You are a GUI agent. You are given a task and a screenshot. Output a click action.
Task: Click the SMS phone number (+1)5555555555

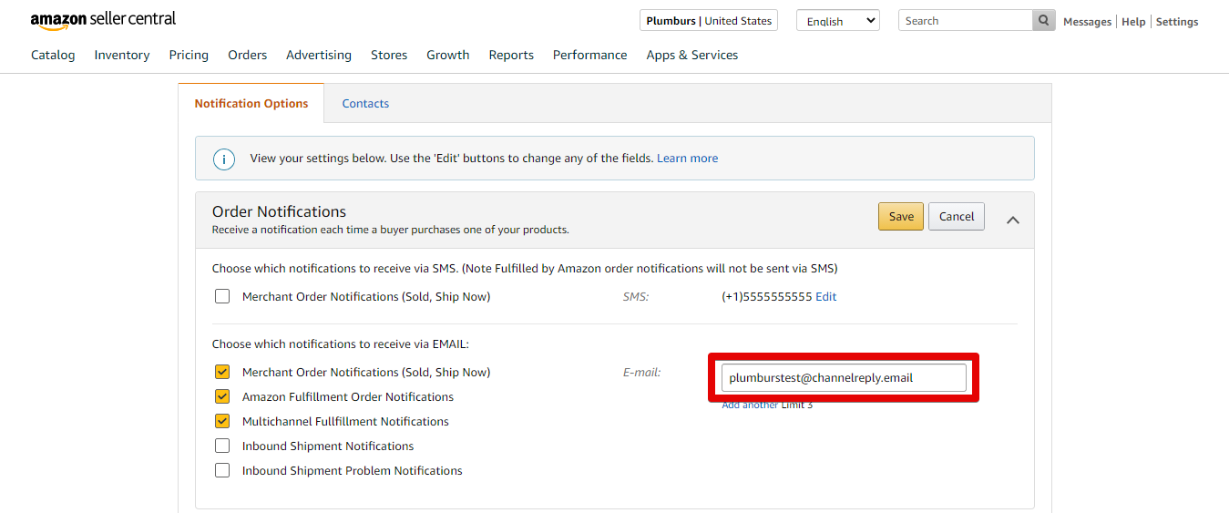coord(766,296)
